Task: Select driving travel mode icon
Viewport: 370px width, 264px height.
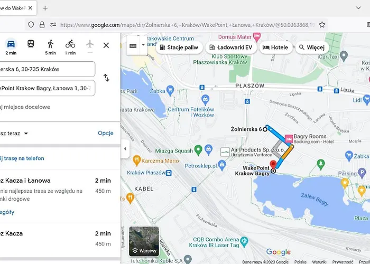Action: click(11, 44)
